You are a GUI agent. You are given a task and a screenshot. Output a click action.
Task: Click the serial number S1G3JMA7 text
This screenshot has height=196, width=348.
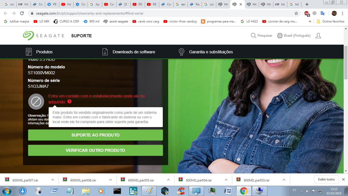click(38, 86)
